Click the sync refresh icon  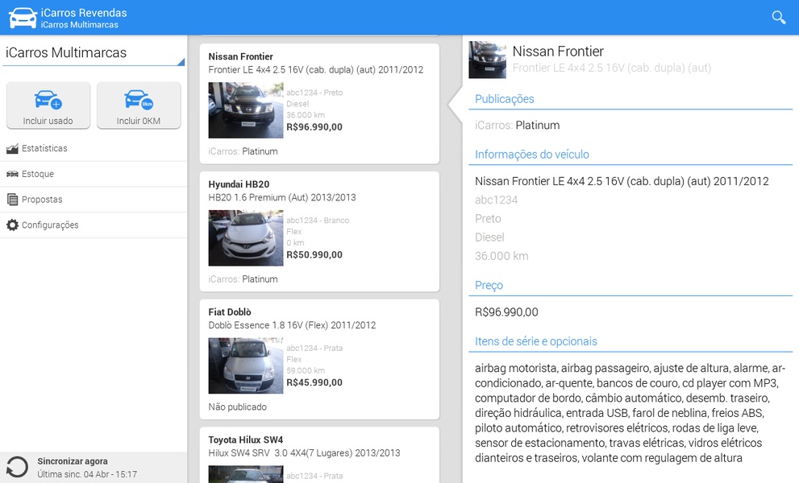(x=17, y=467)
